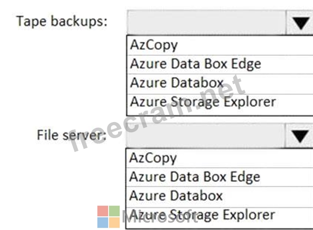Expand the Tape backups dropdown arrow
The height and width of the screenshot is (230, 313).
coord(299,22)
